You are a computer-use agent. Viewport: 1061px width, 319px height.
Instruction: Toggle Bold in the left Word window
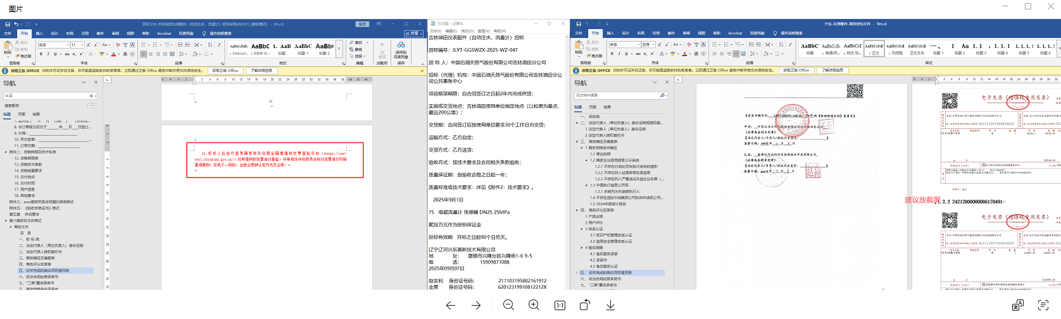tap(41, 54)
